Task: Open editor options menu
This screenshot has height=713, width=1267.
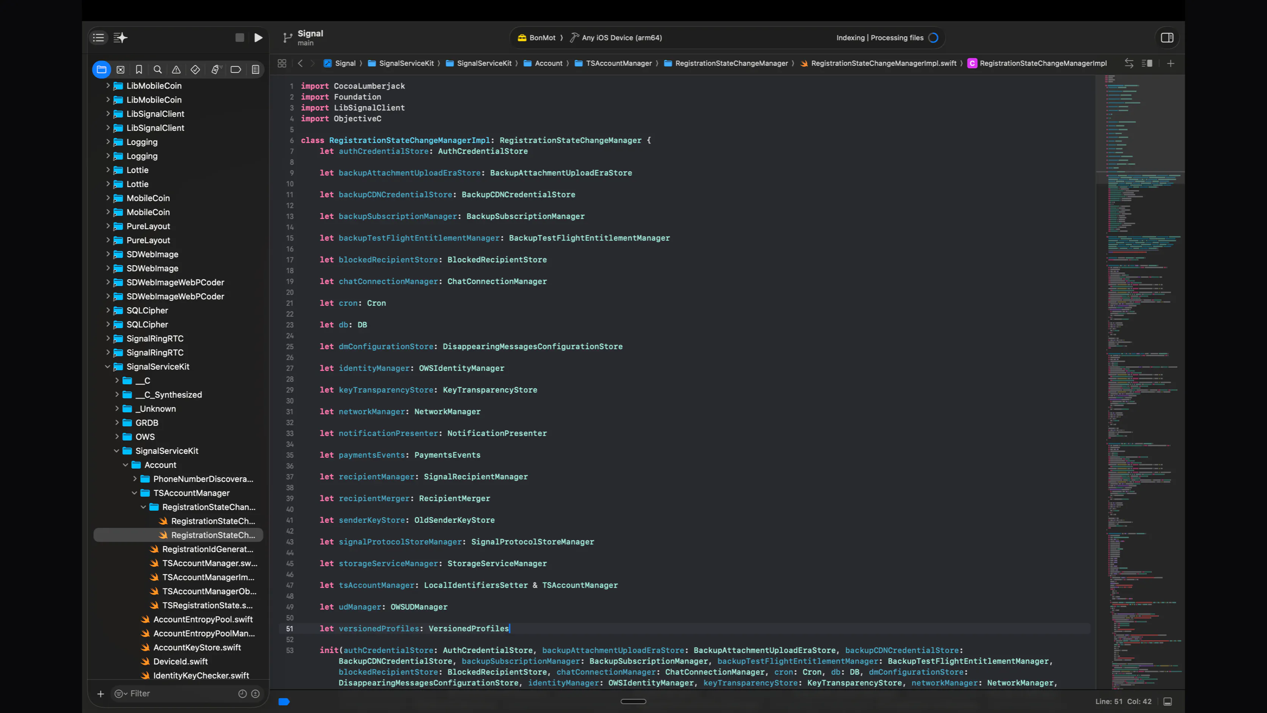Action: [x=1147, y=63]
